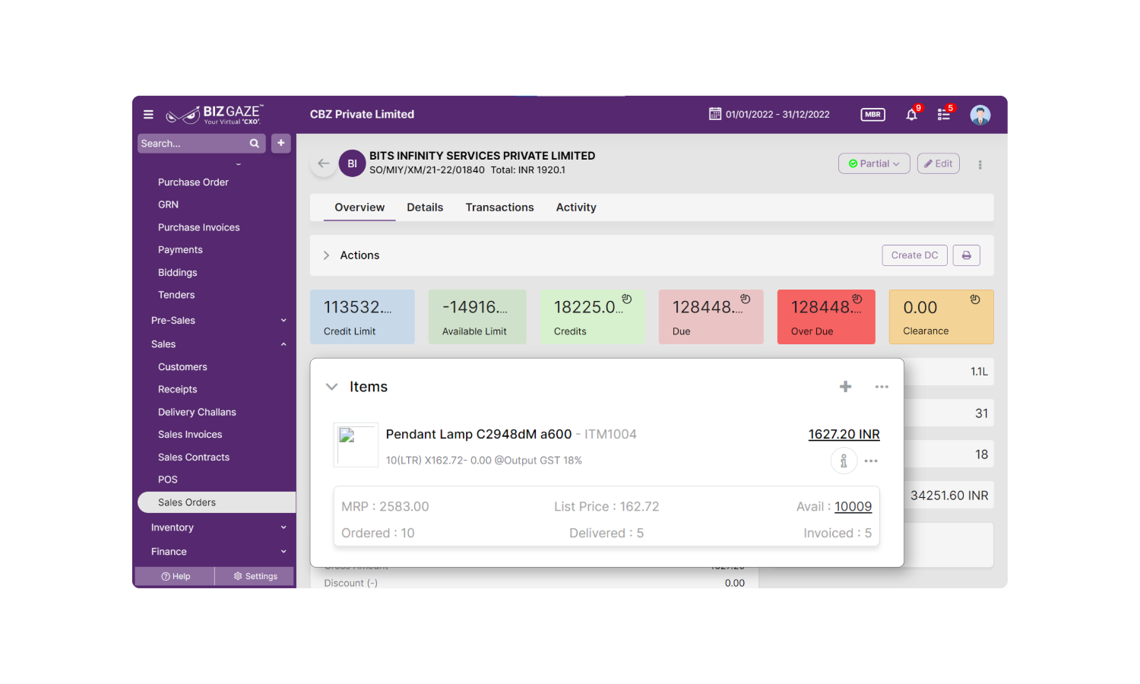Click refresh icon on Clearance card
This screenshot has height=684, width=1140.
click(975, 299)
